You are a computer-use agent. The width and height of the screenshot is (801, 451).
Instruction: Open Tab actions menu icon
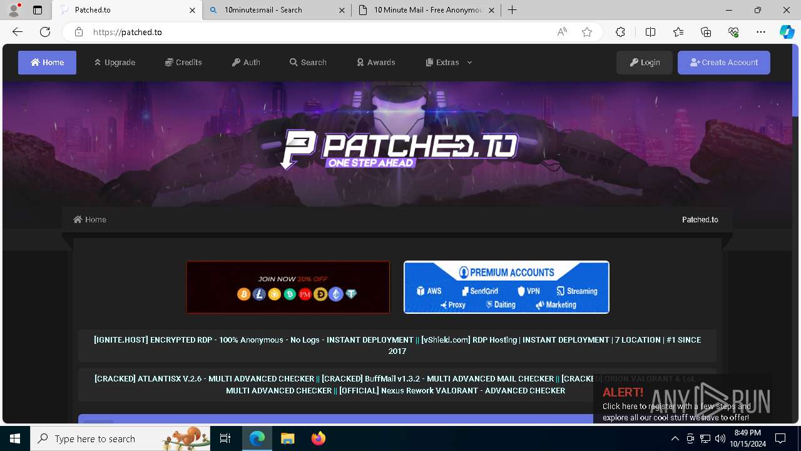(x=38, y=10)
